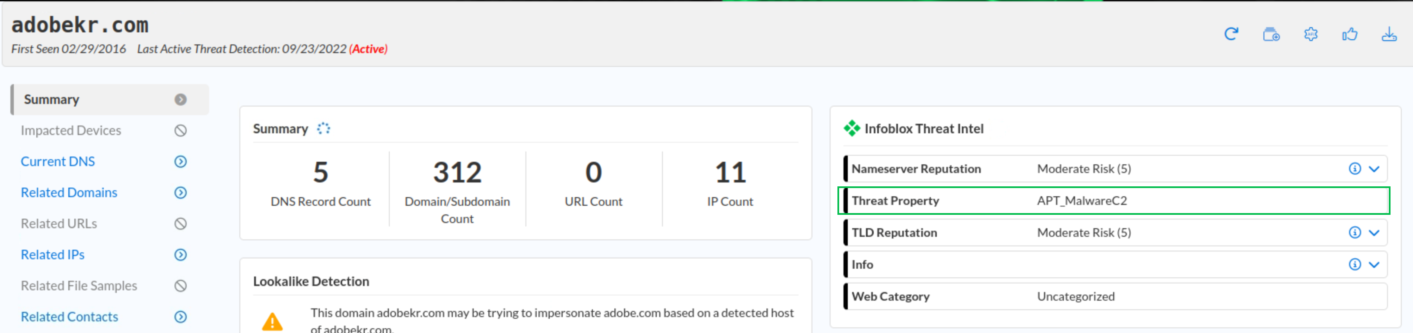The width and height of the screenshot is (1413, 333).
Task: Select the Threat Property row
Action: pyautogui.click(x=1114, y=201)
